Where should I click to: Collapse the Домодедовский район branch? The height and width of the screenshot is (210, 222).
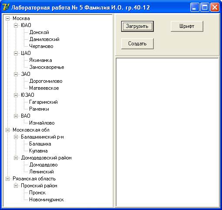(16, 158)
